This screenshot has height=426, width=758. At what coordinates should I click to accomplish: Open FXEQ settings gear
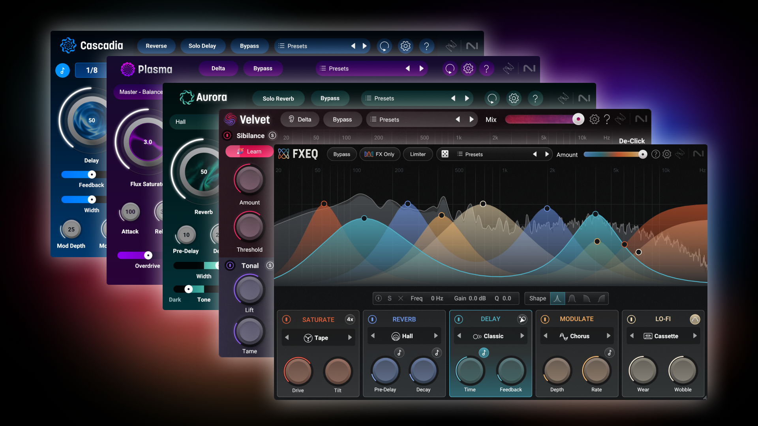(x=667, y=154)
